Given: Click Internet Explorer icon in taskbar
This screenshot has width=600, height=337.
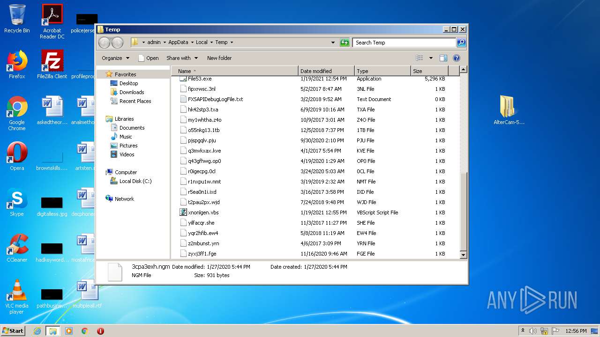Looking at the screenshot, I should pos(37,331).
